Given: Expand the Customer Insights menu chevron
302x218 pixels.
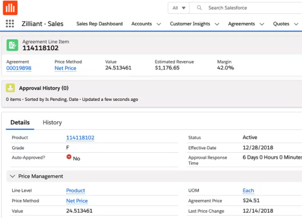Looking at the screenshot, I should 217,24.
